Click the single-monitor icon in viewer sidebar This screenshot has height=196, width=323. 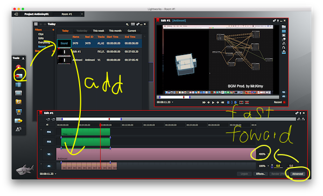(x=284, y=35)
